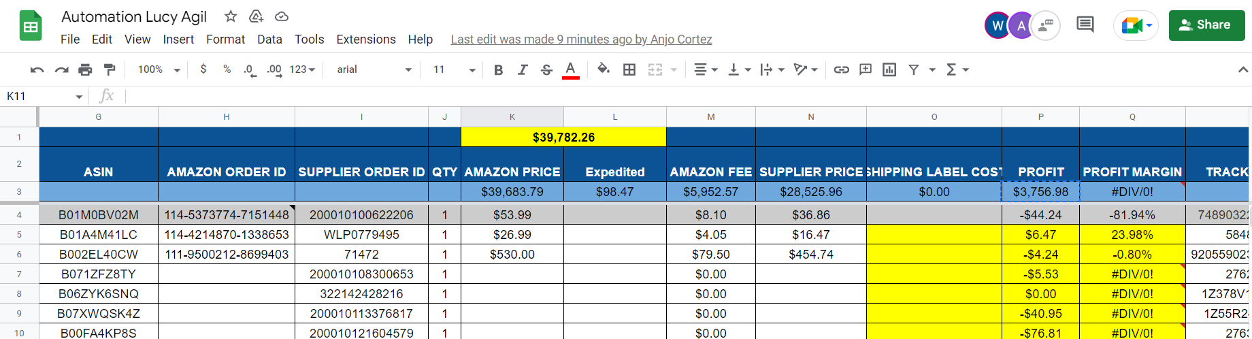Insert a chart from toolbar

pyautogui.click(x=889, y=69)
